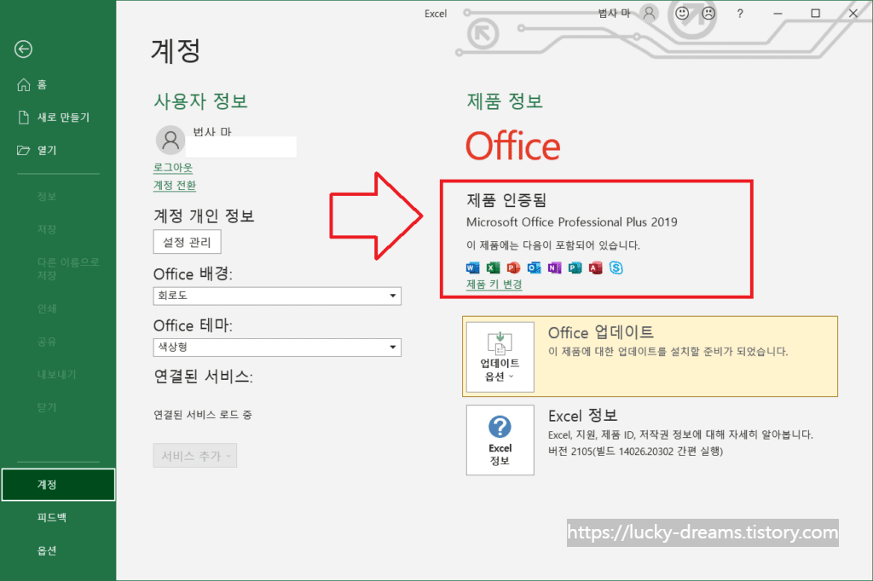Open the Office 배경 dropdown
The image size is (873, 581).
pos(277,296)
